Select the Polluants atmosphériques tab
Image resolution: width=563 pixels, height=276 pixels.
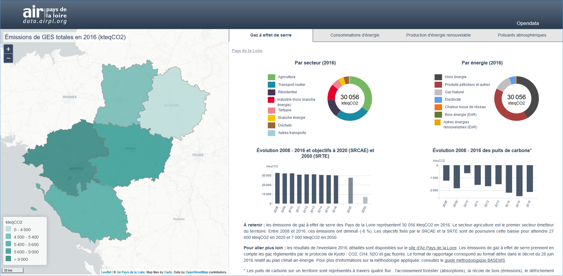(x=522, y=35)
